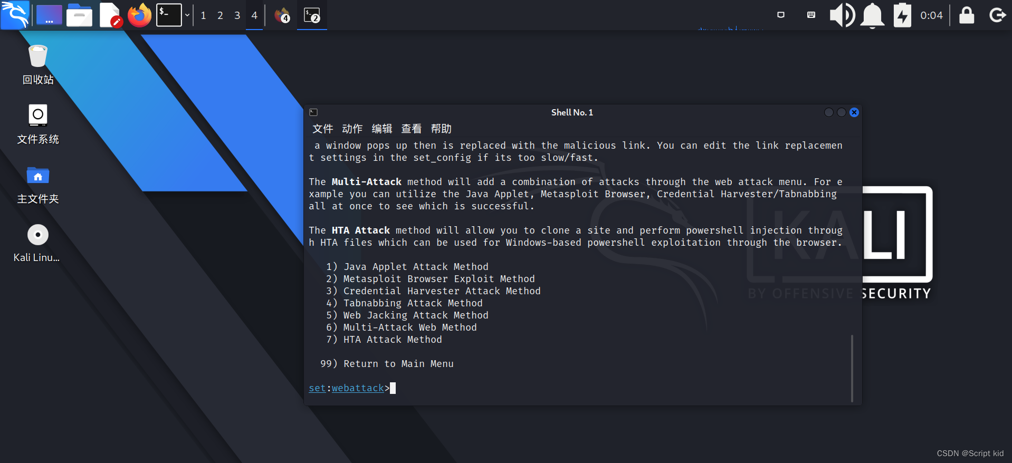Click the log out panel icon

tap(997, 15)
